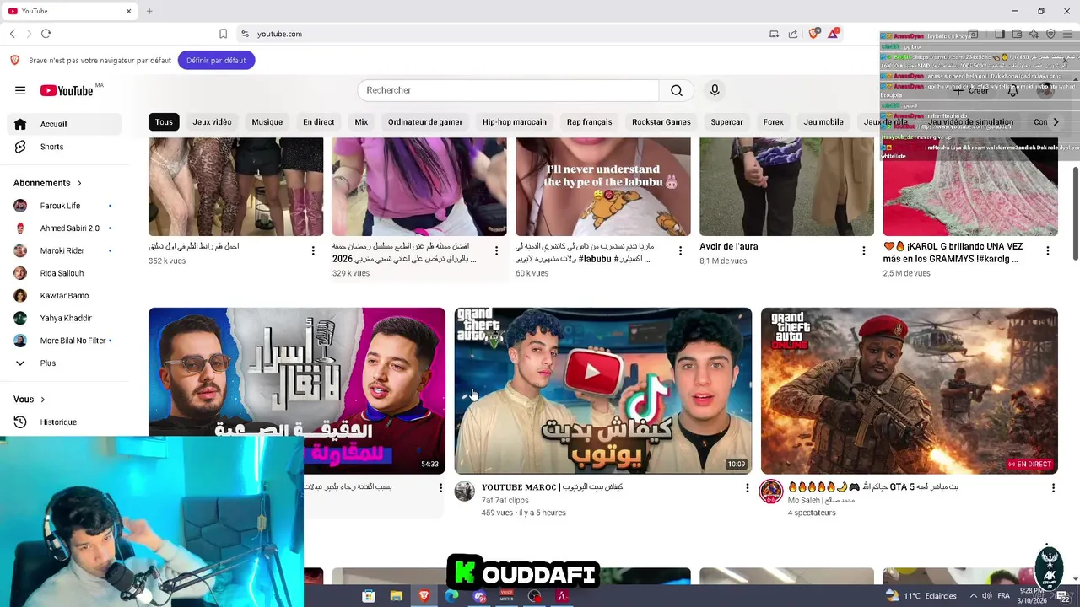Click the search magnifier button
The image size is (1080, 607).
677,90
